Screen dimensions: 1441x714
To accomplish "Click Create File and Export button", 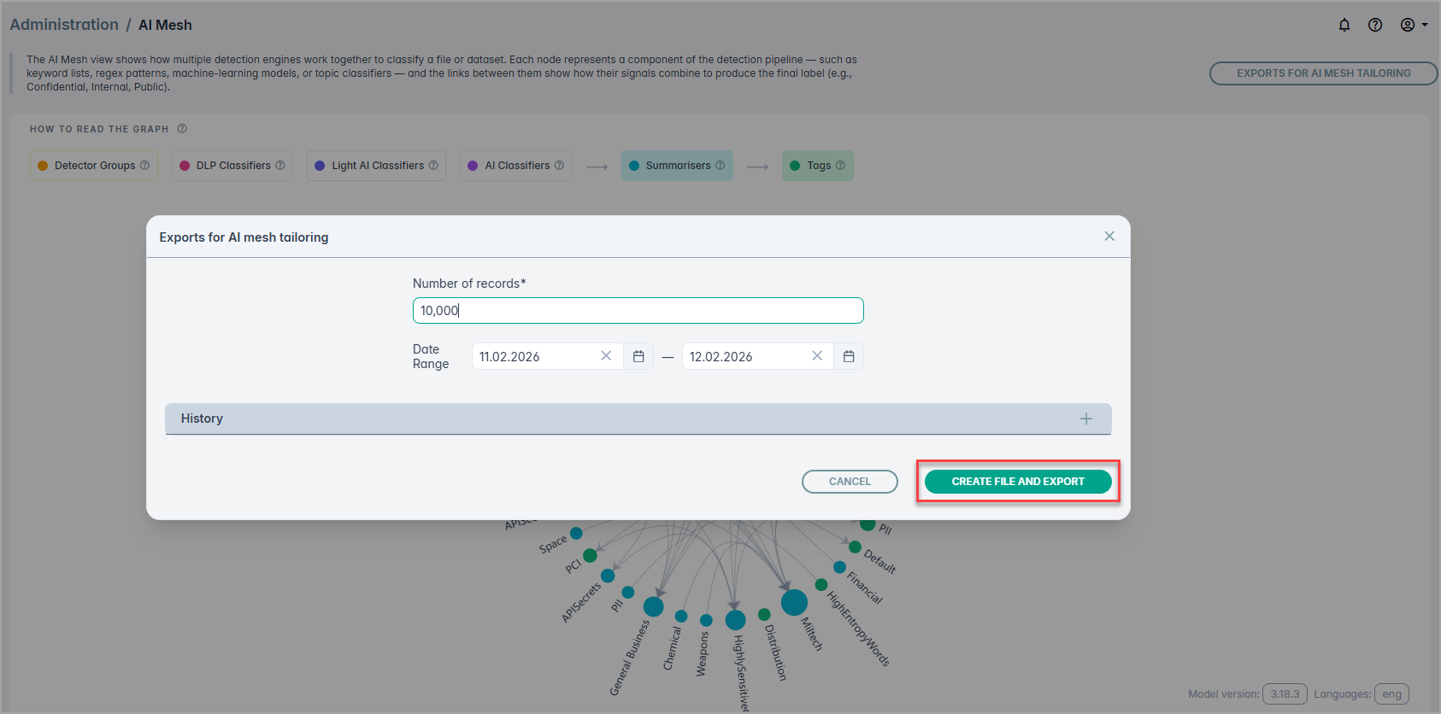I will [1018, 482].
